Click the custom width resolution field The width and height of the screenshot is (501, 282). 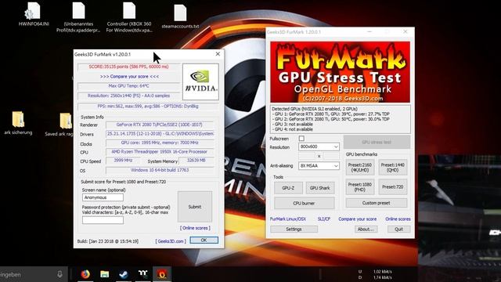tap(307, 156)
